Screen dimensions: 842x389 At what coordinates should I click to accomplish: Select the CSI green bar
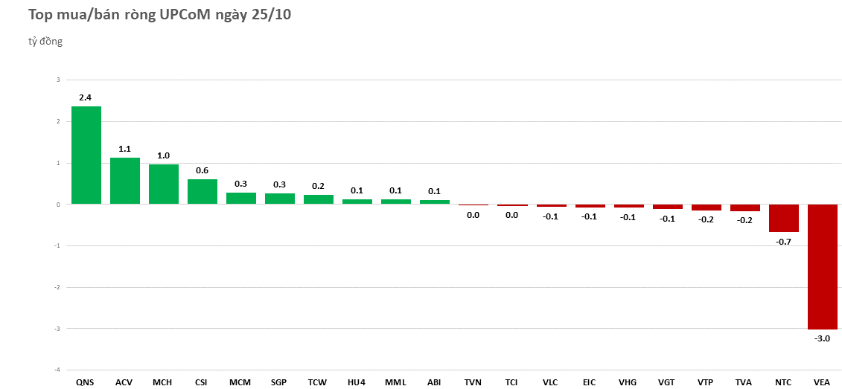202,191
